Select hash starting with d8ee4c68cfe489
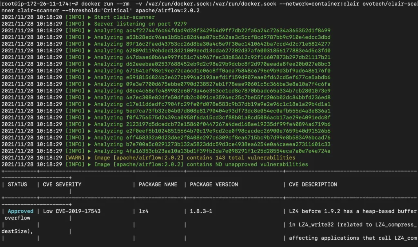The width and height of the screenshot is (418, 247). point(228,90)
